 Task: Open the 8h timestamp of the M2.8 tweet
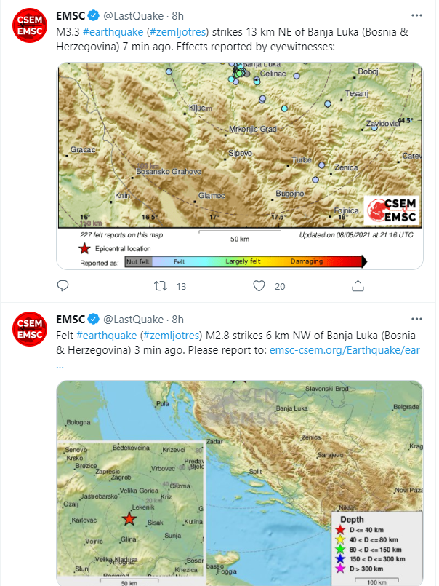(x=177, y=320)
